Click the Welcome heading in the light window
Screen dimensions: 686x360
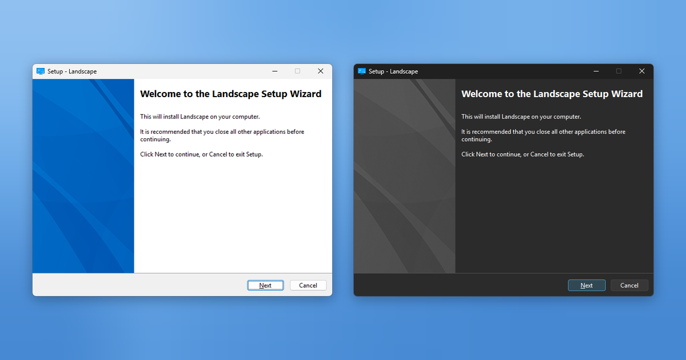coord(231,94)
